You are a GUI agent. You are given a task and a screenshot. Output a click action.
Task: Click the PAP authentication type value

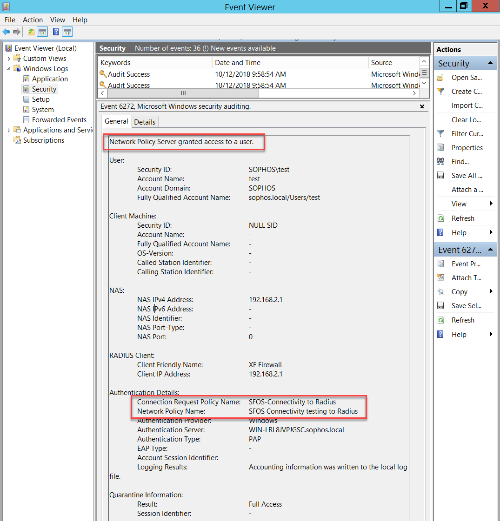point(255,439)
